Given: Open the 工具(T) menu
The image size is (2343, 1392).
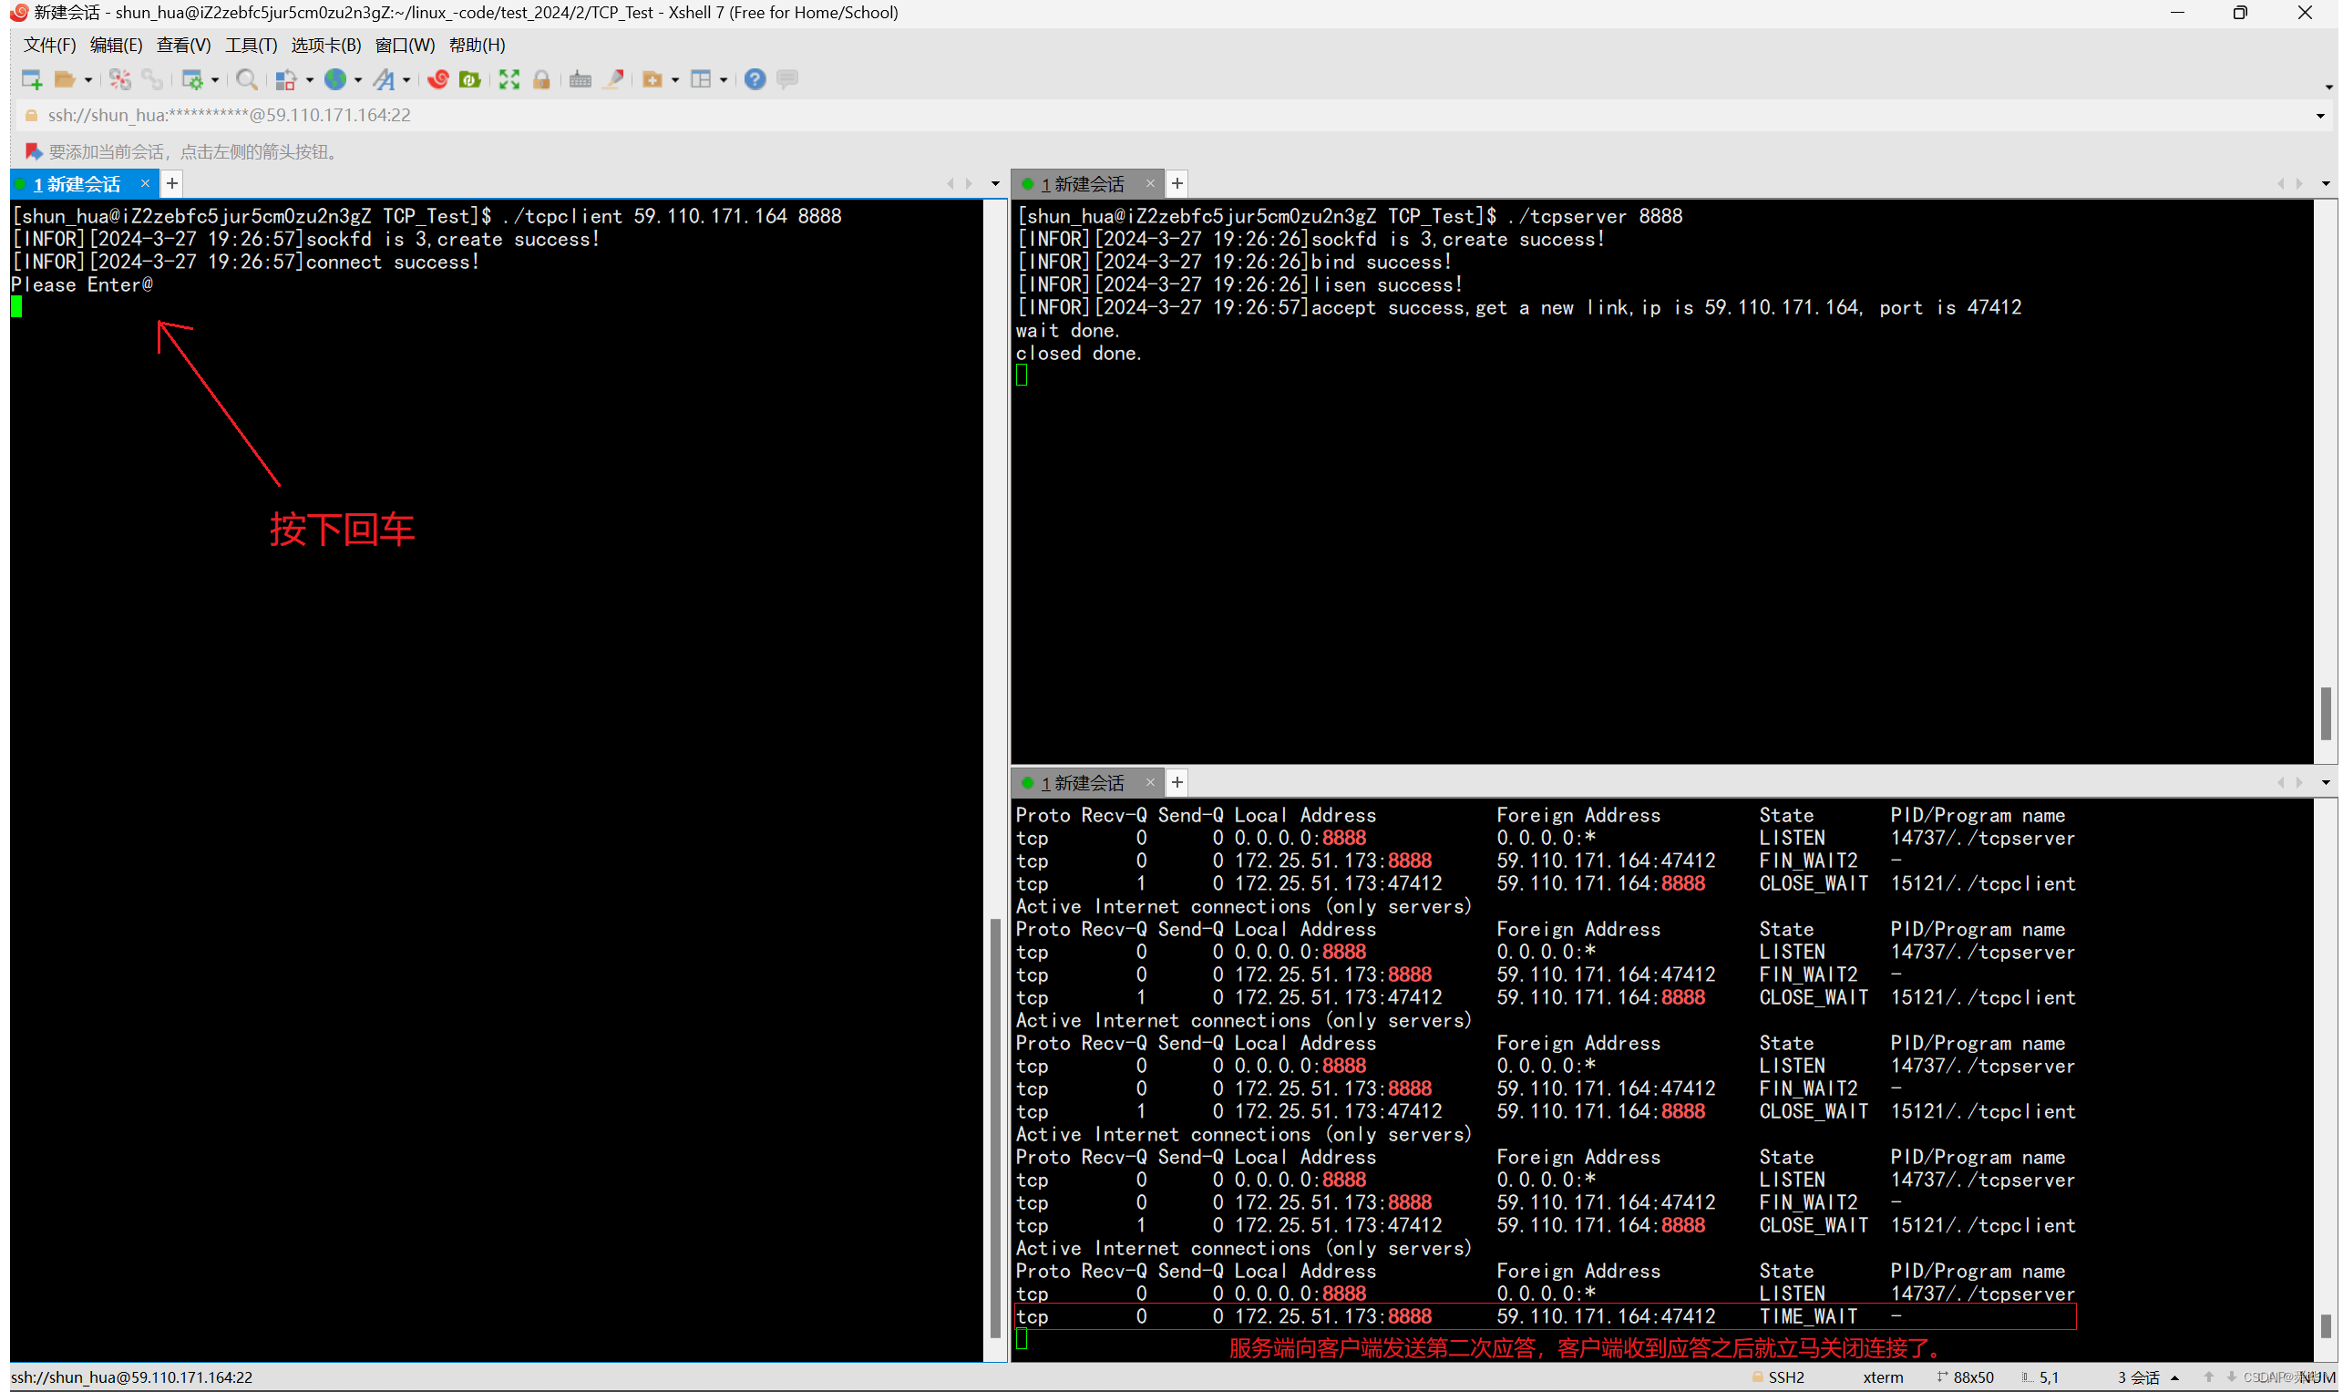Looking at the screenshot, I should [252, 45].
